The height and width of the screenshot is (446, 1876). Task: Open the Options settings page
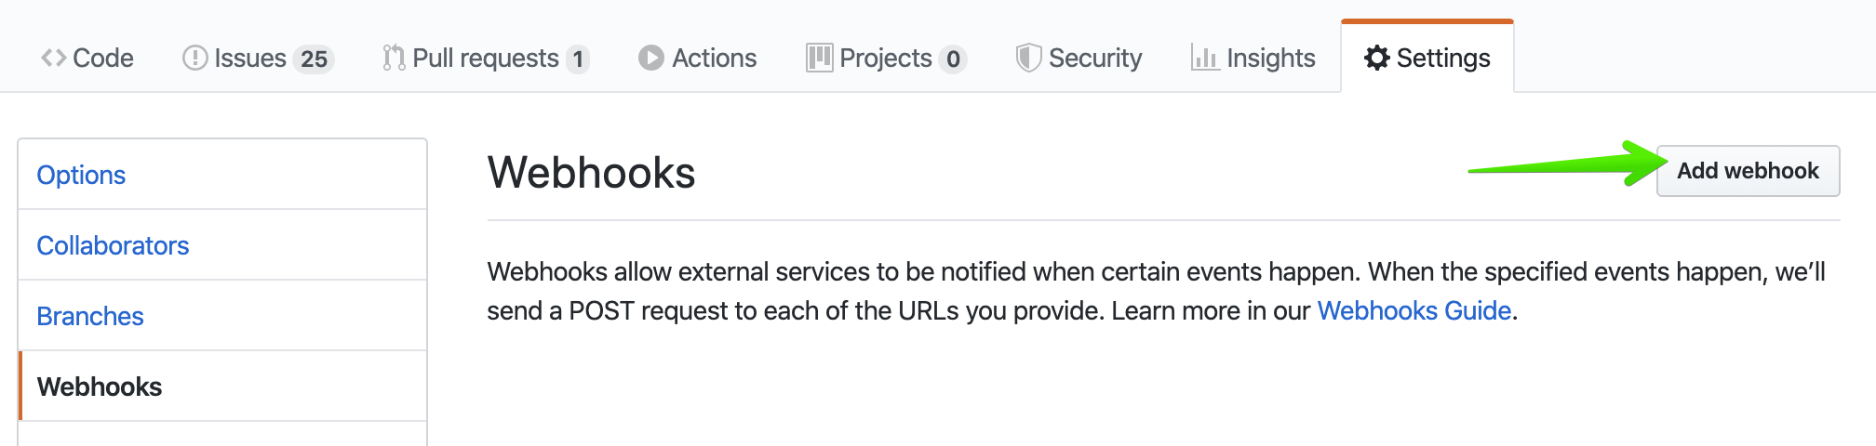coord(81,175)
